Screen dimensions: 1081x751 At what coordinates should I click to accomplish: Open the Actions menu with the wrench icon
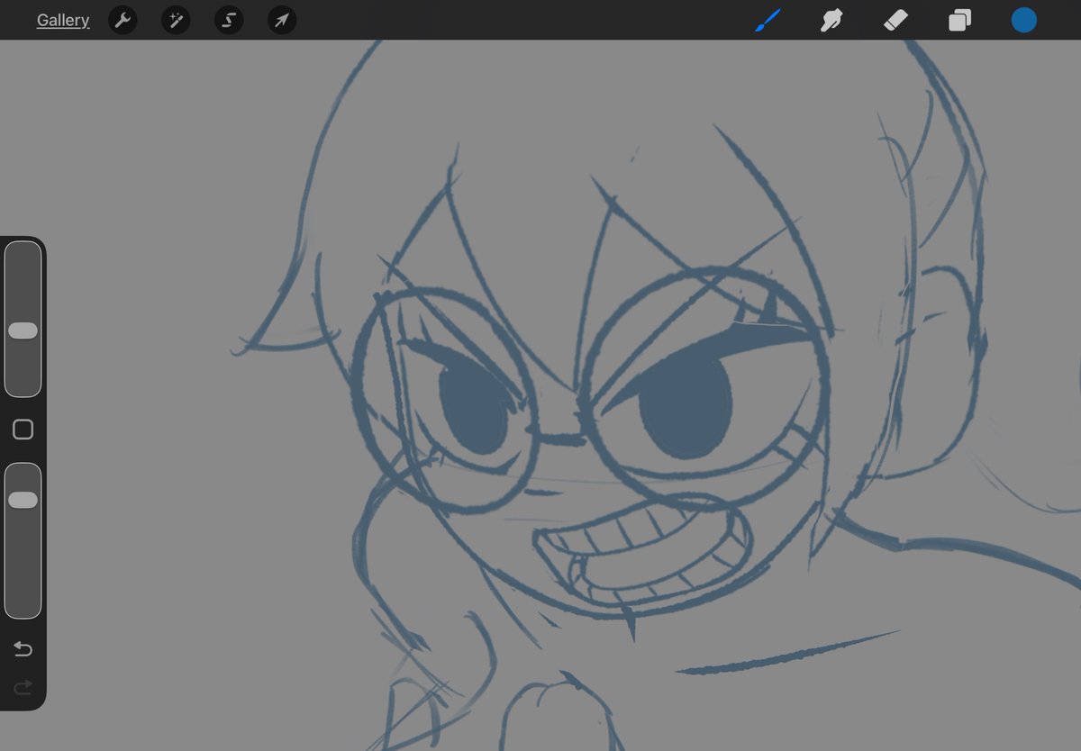coord(123,20)
